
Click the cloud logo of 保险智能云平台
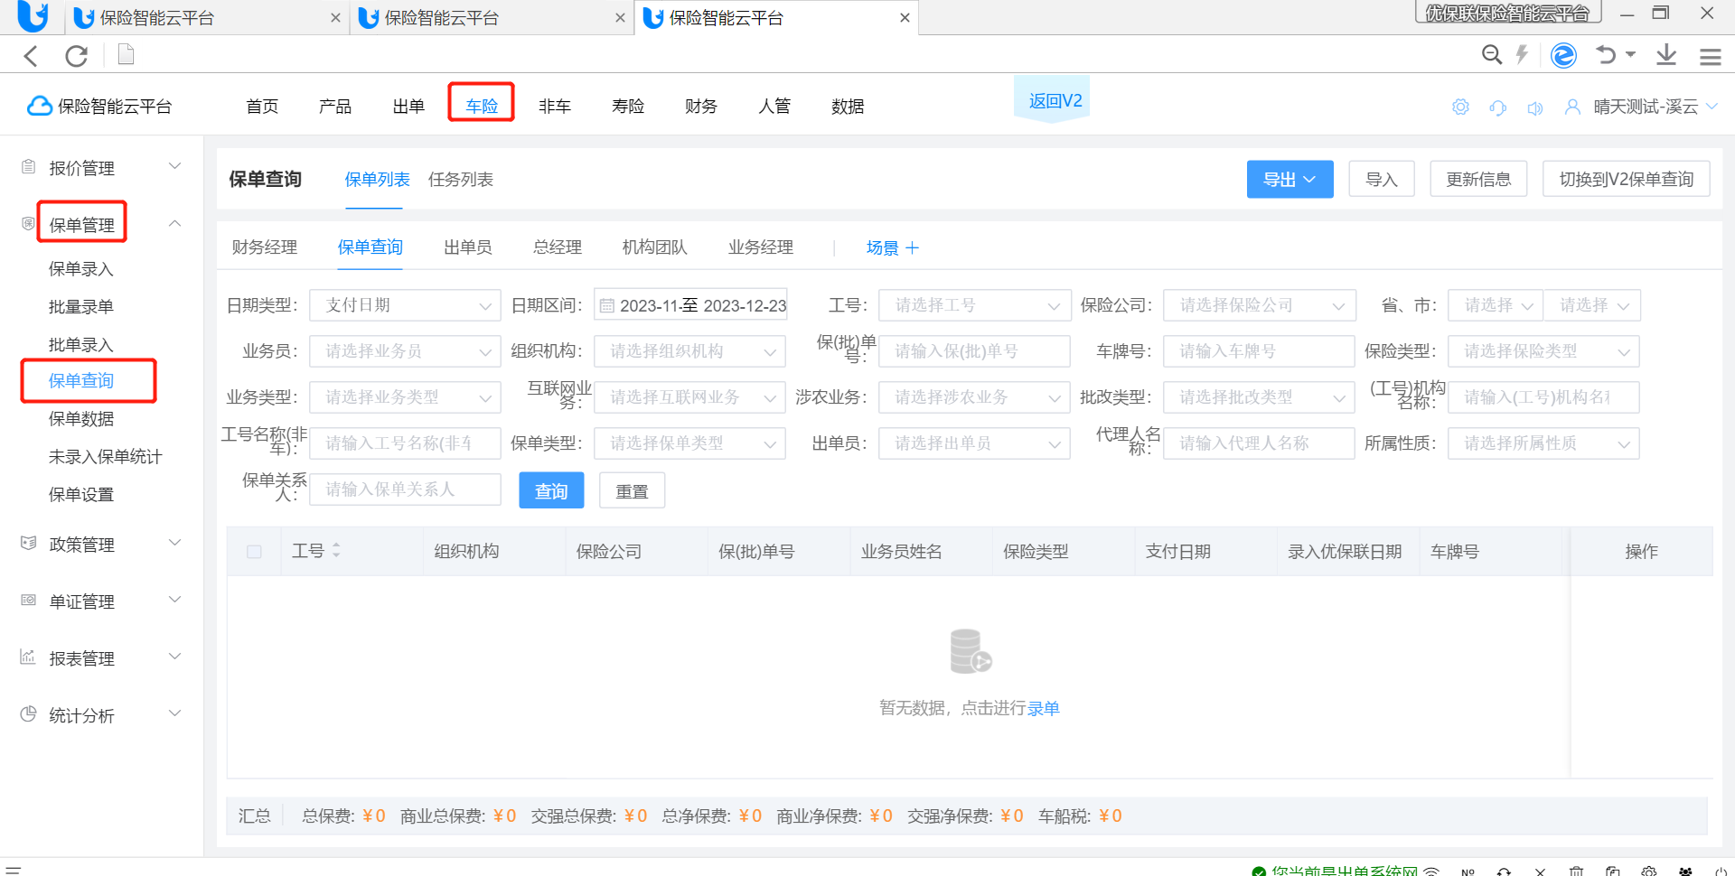(39, 107)
